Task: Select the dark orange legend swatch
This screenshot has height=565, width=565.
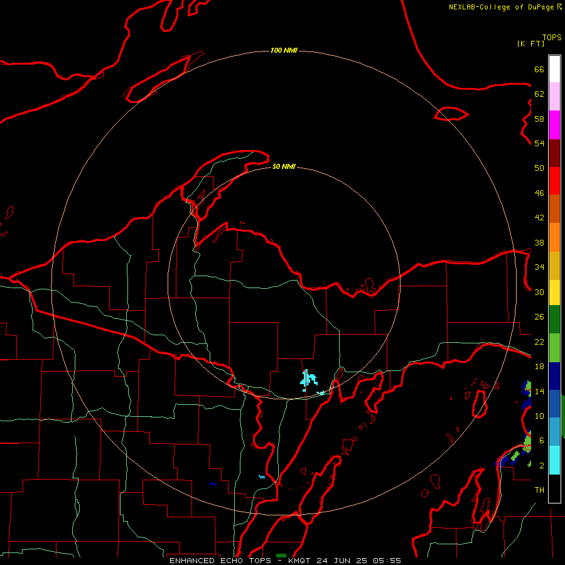Action: [x=554, y=209]
